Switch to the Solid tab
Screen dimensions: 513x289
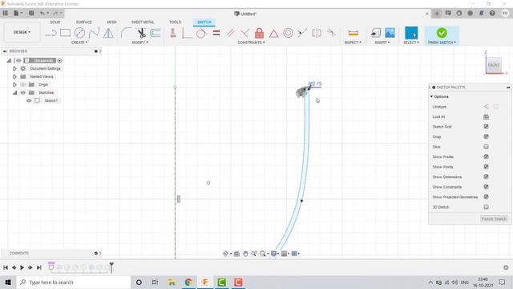(x=55, y=22)
